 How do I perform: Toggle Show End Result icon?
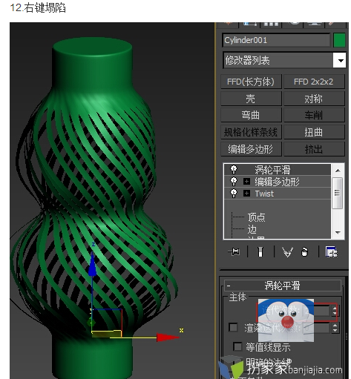pyautogui.click(x=260, y=252)
